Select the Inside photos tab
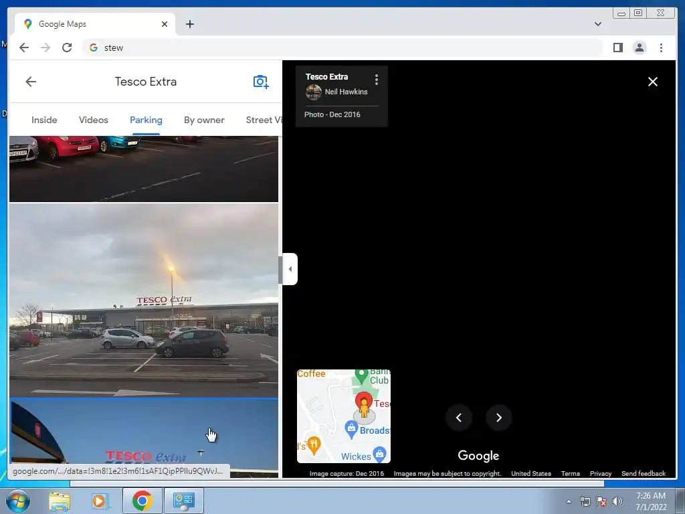Screen dimensions: 685x514 (44, 120)
